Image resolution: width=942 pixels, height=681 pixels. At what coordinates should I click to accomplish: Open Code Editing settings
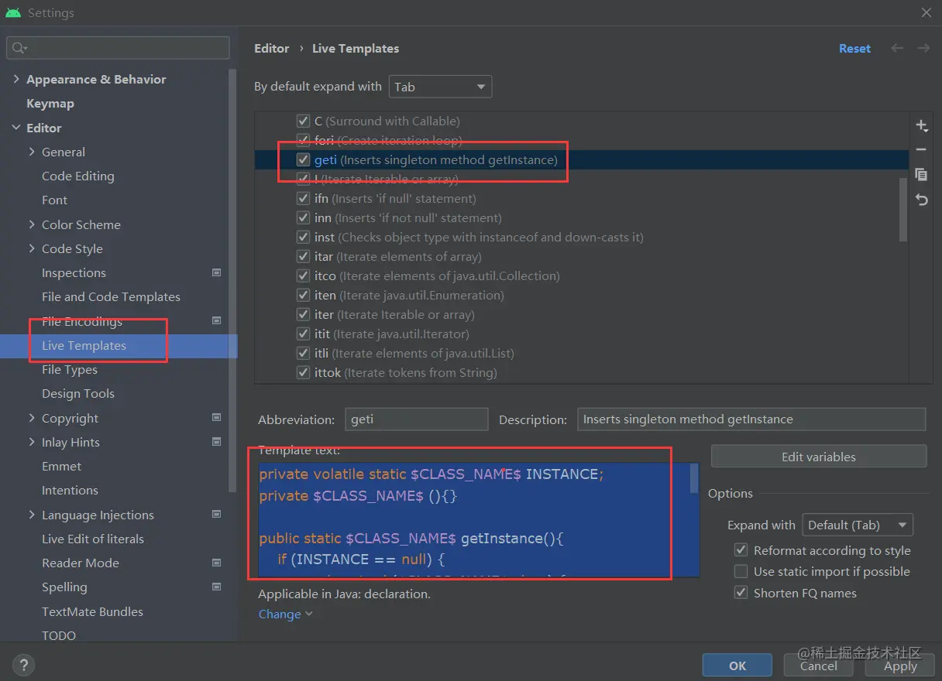pyautogui.click(x=78, y=176)
